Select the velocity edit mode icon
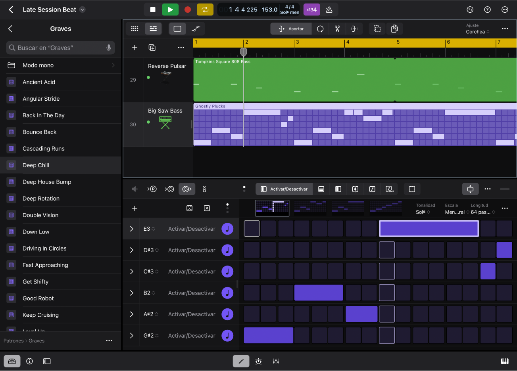 coord(321,189)
